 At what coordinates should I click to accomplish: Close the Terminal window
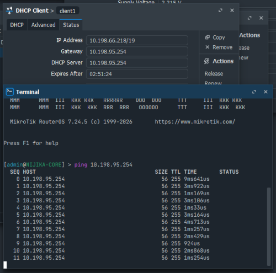266,92
